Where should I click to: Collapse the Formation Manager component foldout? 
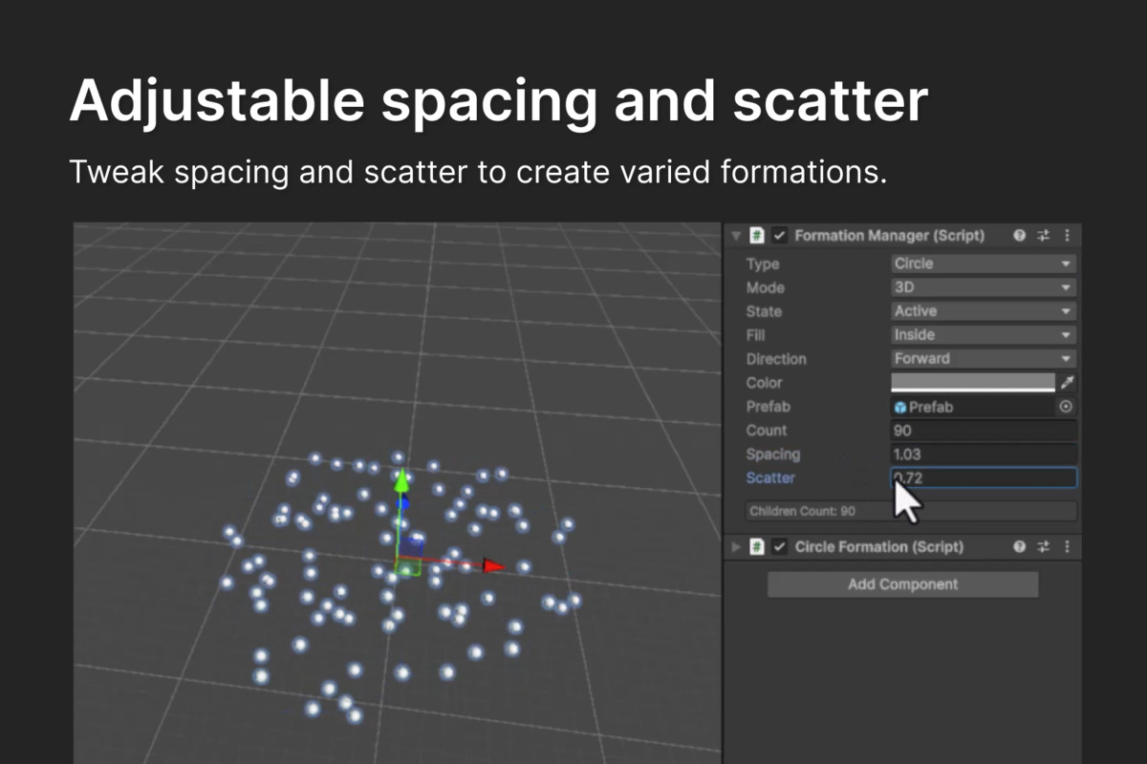[736, 235]
